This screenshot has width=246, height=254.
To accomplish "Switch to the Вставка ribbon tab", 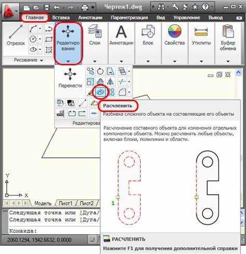I will 61,18.
